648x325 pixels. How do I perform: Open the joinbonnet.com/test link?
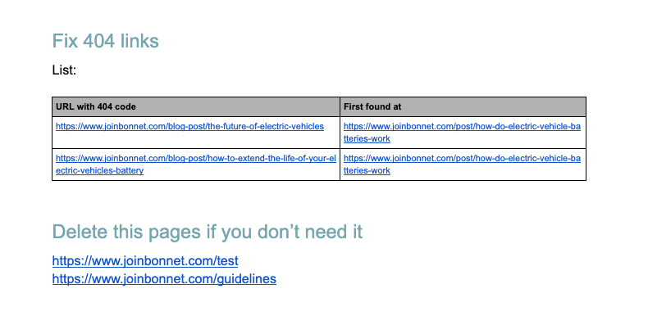click(x=145, y=260)
